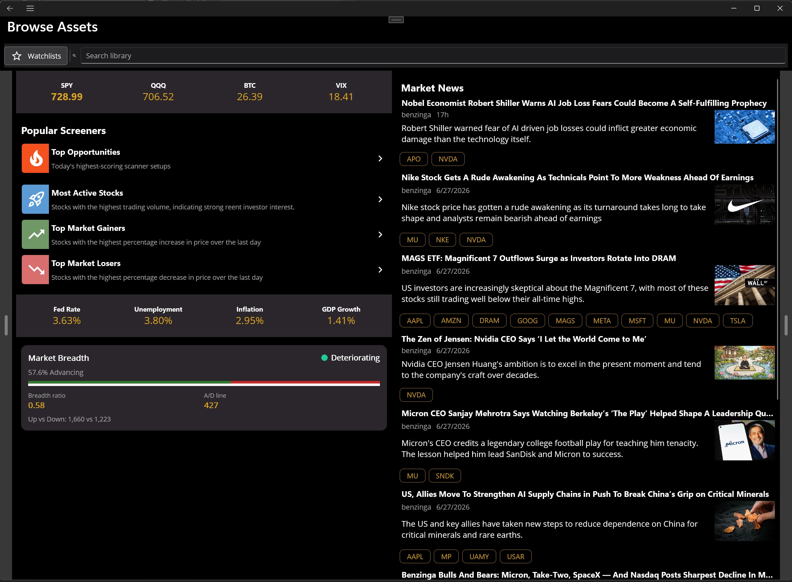Focus the Search library field

point(433,56)
